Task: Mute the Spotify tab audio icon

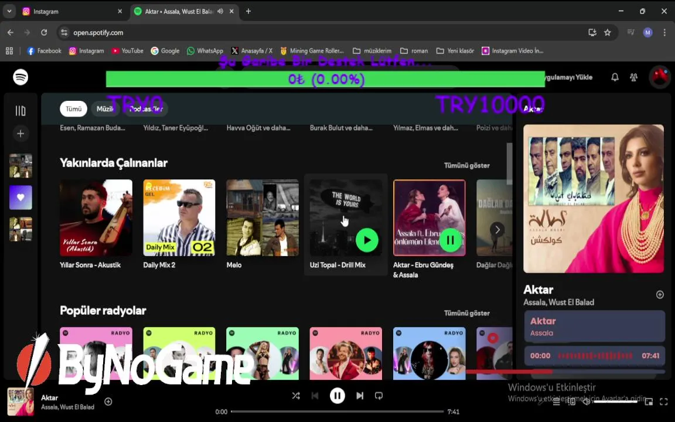Action: point(220,11)
